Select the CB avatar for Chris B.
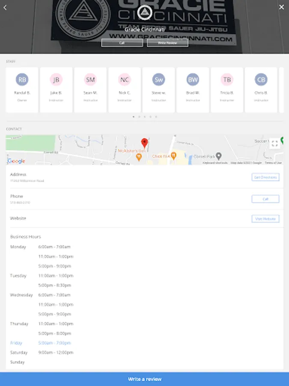 [x=261, y=79]
